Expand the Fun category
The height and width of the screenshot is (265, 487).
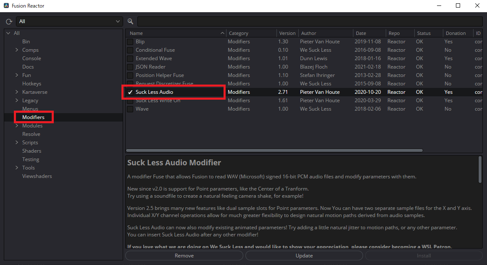17,75
